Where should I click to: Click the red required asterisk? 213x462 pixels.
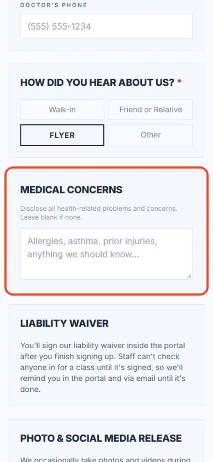(179, 83)
